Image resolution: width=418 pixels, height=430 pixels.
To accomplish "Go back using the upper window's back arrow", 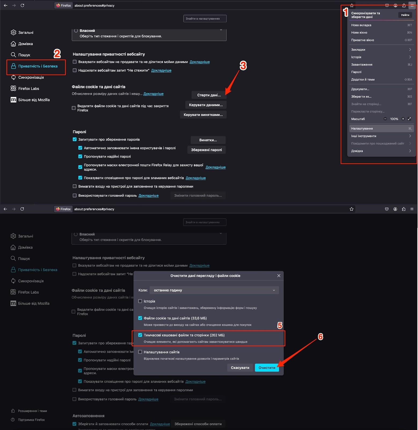I will [6, 5].
